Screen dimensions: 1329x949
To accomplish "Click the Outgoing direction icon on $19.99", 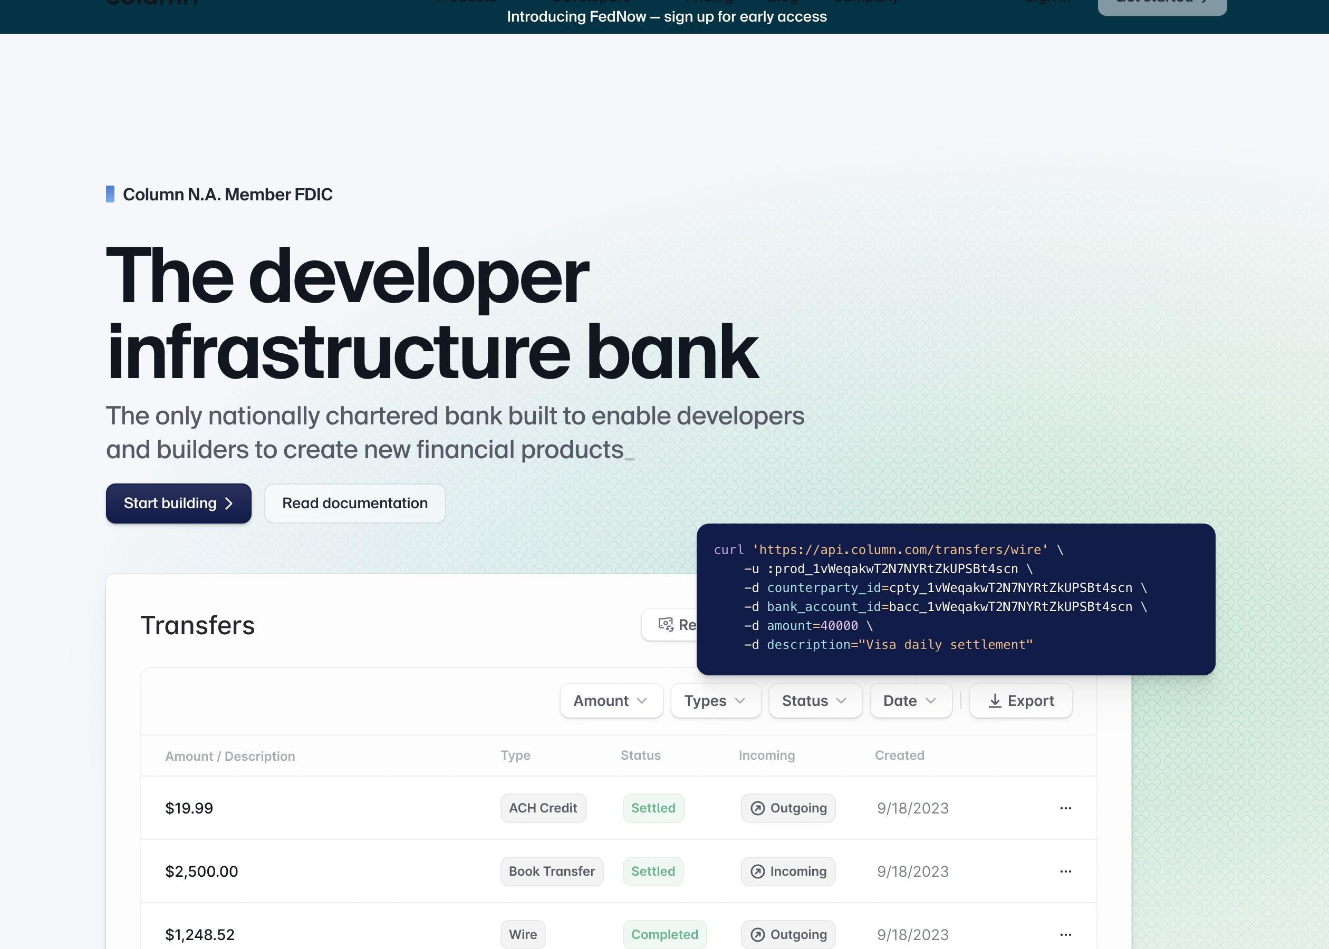I will [x=757, y=808].
